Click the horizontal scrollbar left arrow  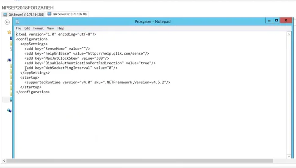pos(4,161)
